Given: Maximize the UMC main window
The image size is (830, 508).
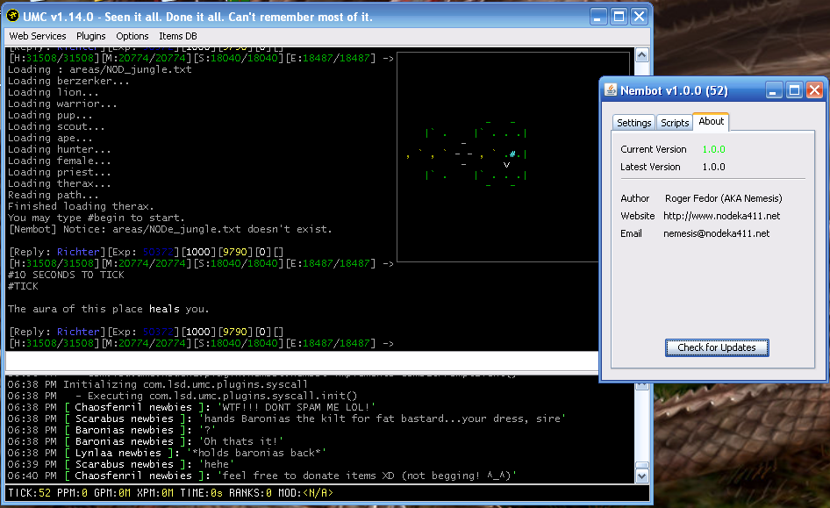Looking at the screenshot, I should pyautogui.click(x=619, y=17).
